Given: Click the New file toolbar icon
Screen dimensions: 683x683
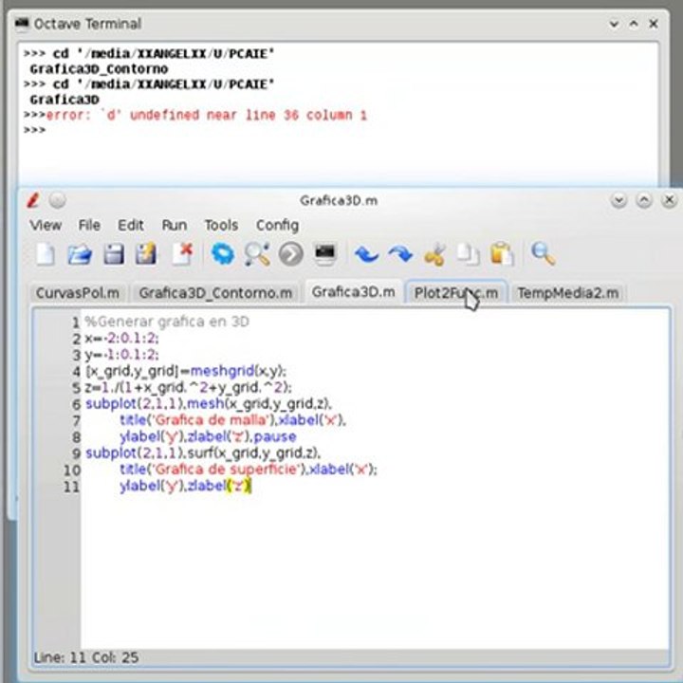Looking at the screenshot, I should tap(46, 254).
